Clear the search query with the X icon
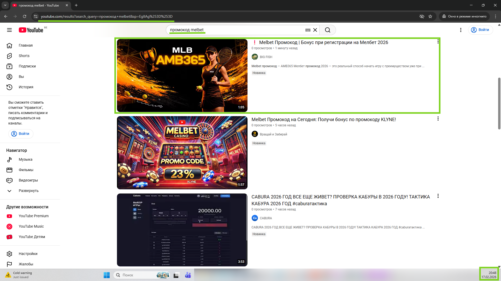The width and height of the screenshot is (501, 281). coord(315,30)
